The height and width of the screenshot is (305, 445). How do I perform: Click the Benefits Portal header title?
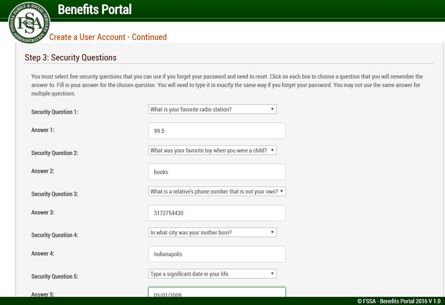coord(95,9)
